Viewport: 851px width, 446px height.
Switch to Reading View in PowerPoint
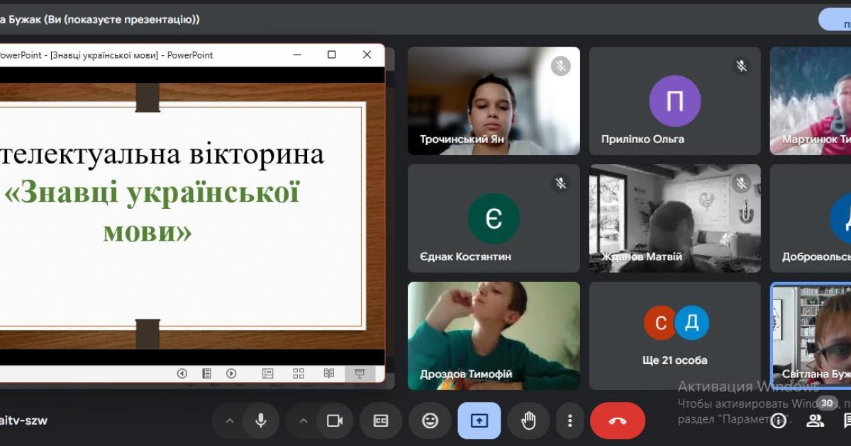329,373
